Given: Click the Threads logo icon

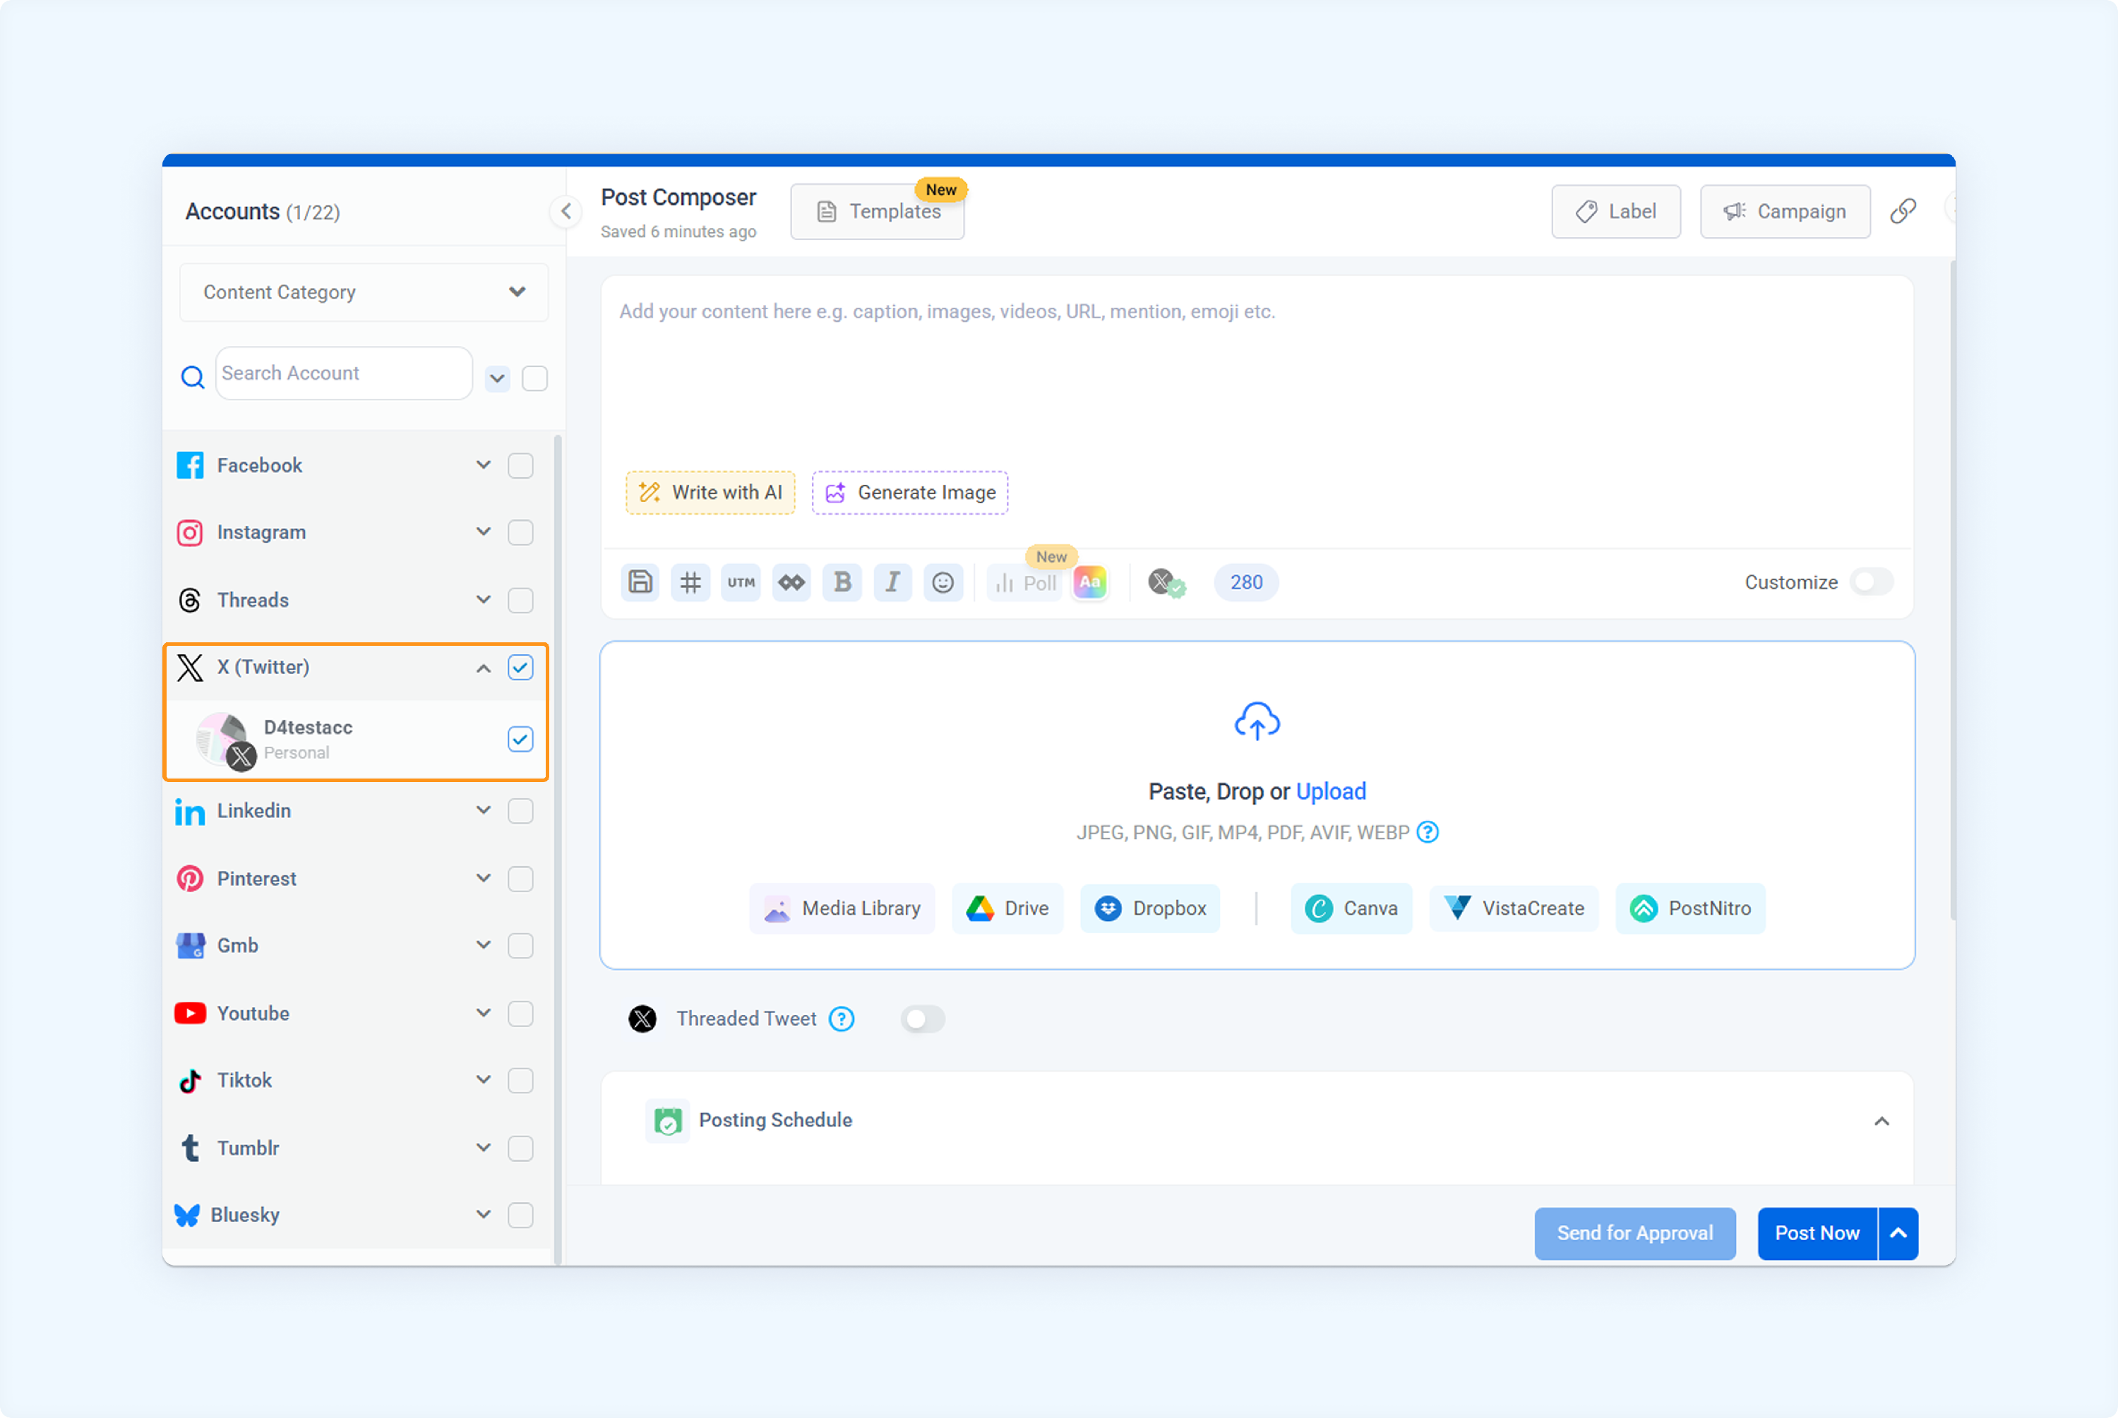Looking at the screenshot, I should [x=190, y=601].
